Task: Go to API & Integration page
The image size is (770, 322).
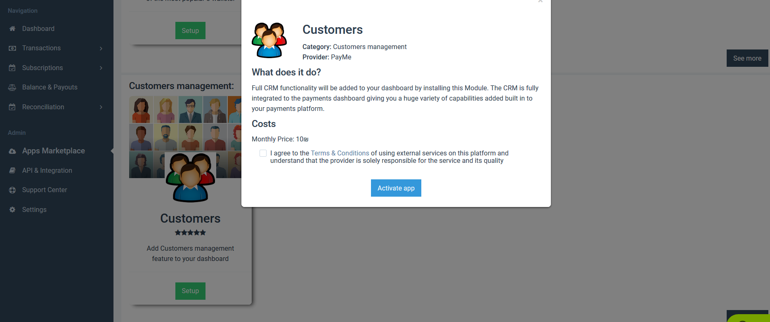Action: tap(47, 171)
